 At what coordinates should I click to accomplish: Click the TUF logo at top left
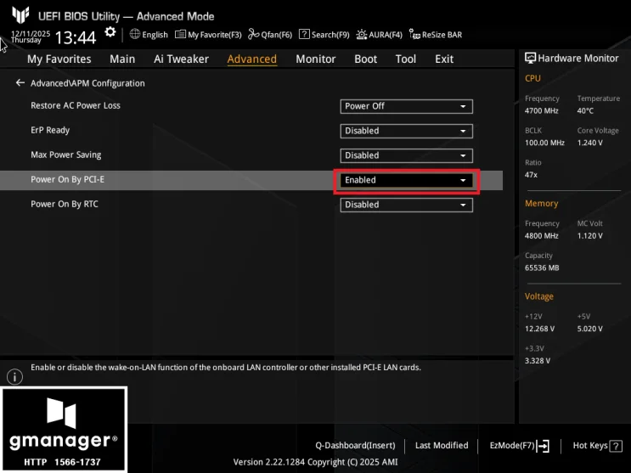pyautogui.click(x=20, y=15)
